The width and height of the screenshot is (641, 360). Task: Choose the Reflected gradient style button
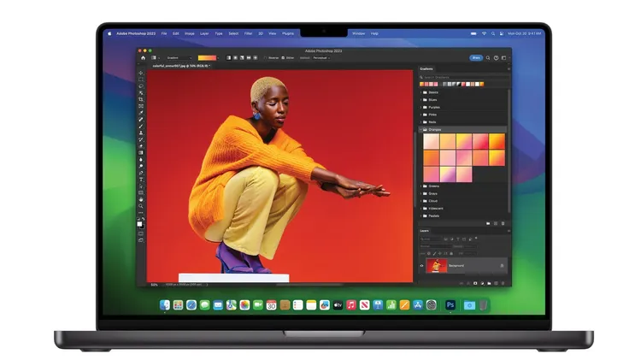tap(249, 57)
